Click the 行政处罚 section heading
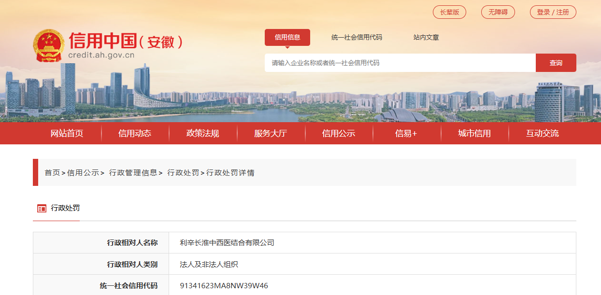 coord(65,208)
